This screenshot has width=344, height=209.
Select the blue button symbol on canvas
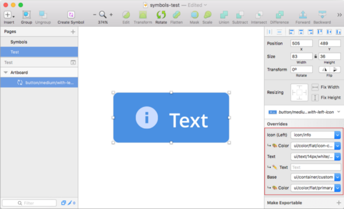(x=171, y=117)
